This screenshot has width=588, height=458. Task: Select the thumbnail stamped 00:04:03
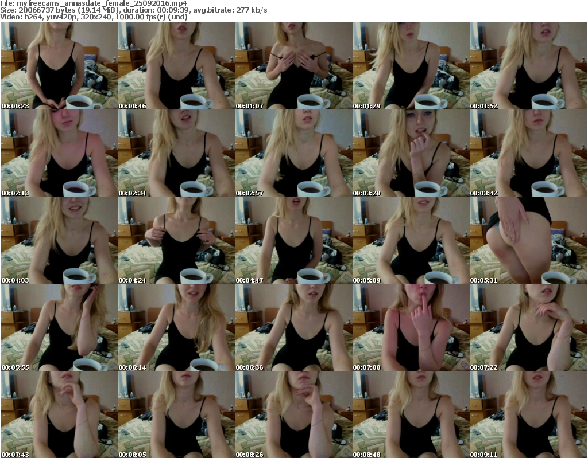(x=60, y=240)
